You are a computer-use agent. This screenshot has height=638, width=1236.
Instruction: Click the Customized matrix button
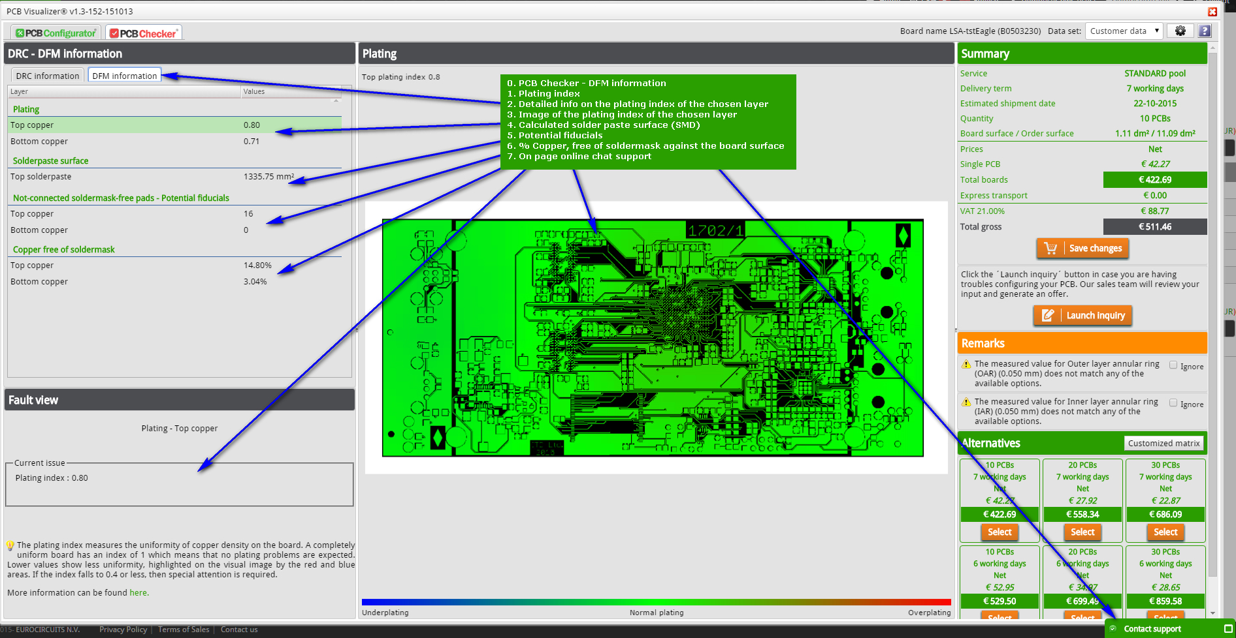1163,443
